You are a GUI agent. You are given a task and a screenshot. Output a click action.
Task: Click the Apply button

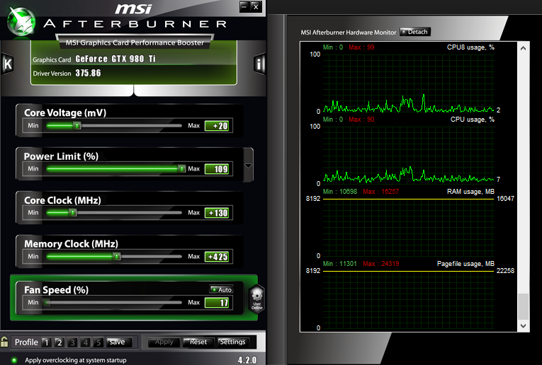164,342
